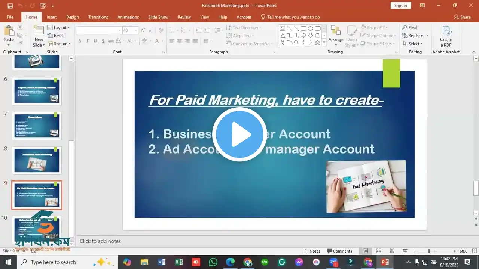Insert a text box shape from gallery

tap(283, 28)
